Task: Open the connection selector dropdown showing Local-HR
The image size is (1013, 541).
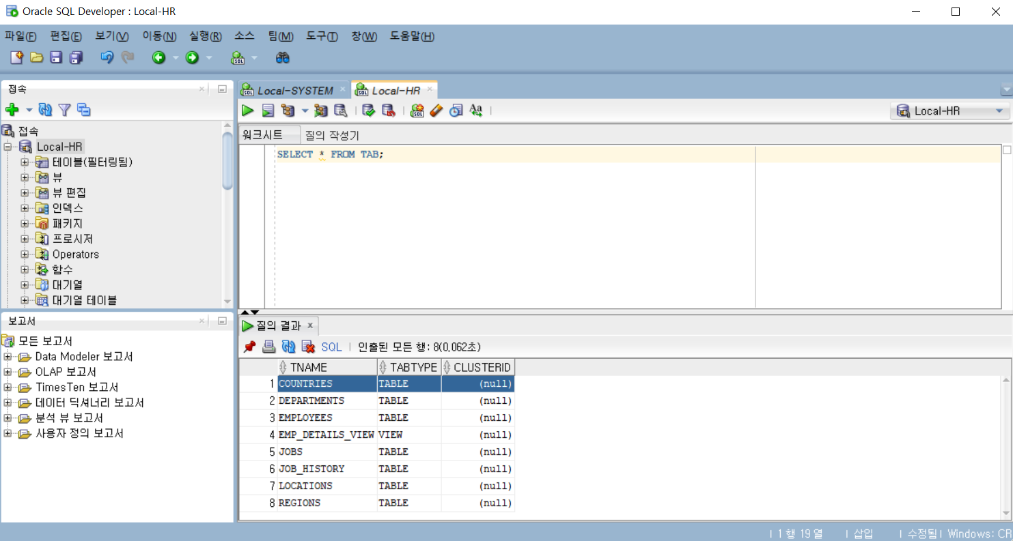Action: [950, 111]
